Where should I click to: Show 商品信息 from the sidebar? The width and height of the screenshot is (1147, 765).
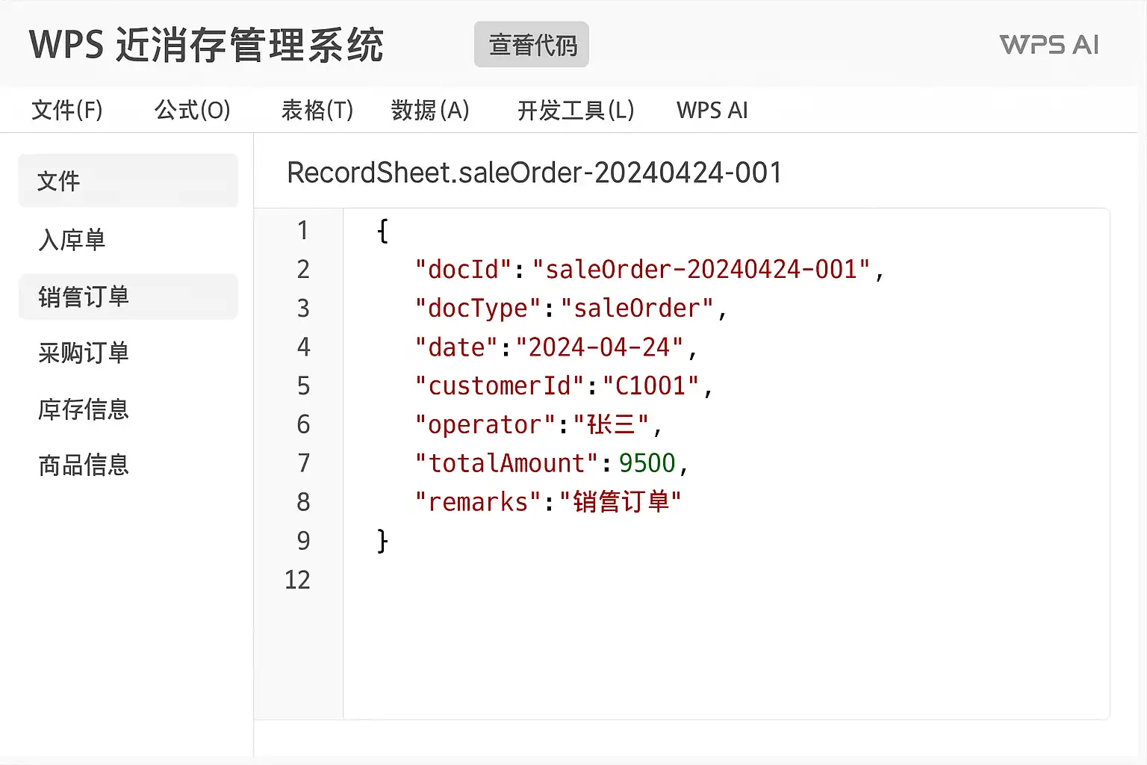pyautogui.click(x=84, y=465)
